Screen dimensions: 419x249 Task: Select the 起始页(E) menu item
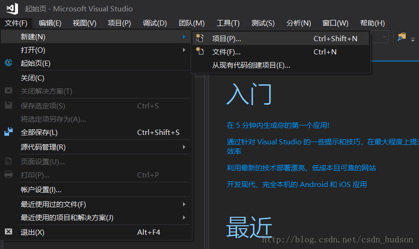[96, 63]
